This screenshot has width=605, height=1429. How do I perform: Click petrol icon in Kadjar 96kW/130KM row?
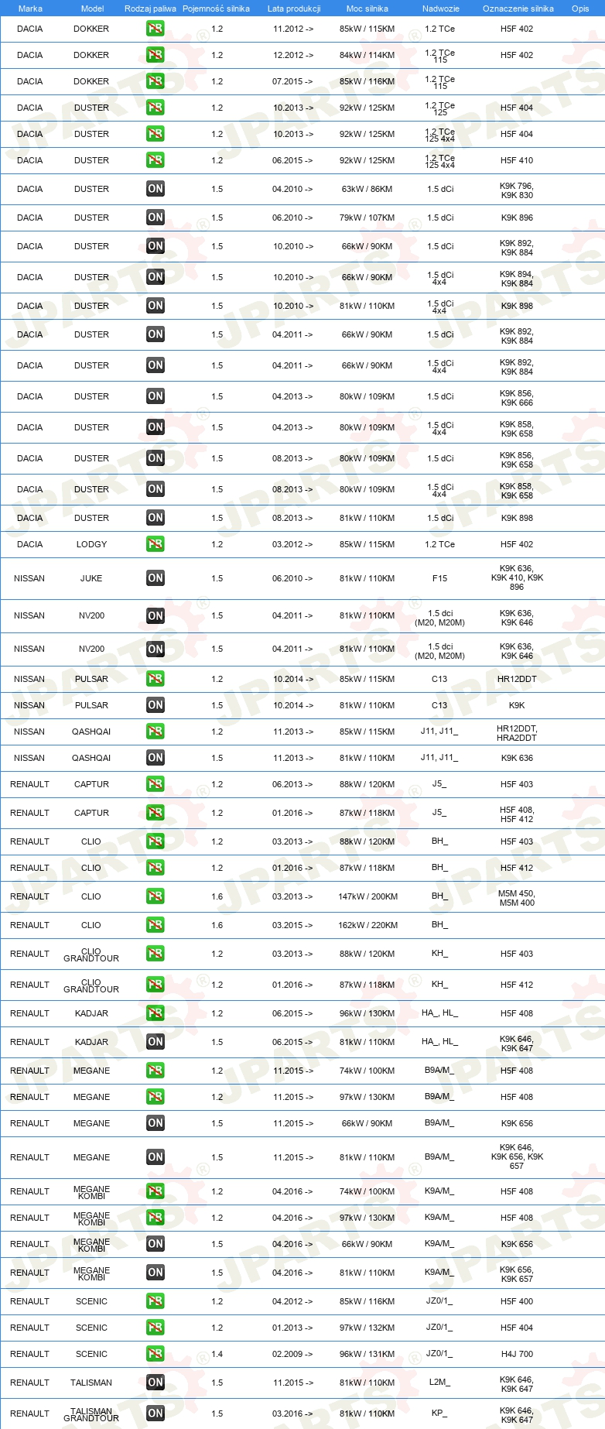point(155,1013)
